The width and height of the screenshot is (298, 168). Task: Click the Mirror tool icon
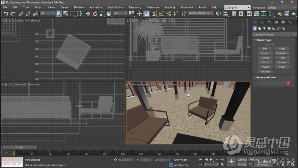219,13
